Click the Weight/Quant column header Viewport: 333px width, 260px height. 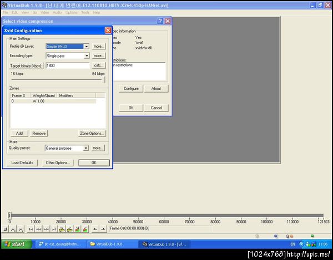pyautogui.click(x=43, y=95)
